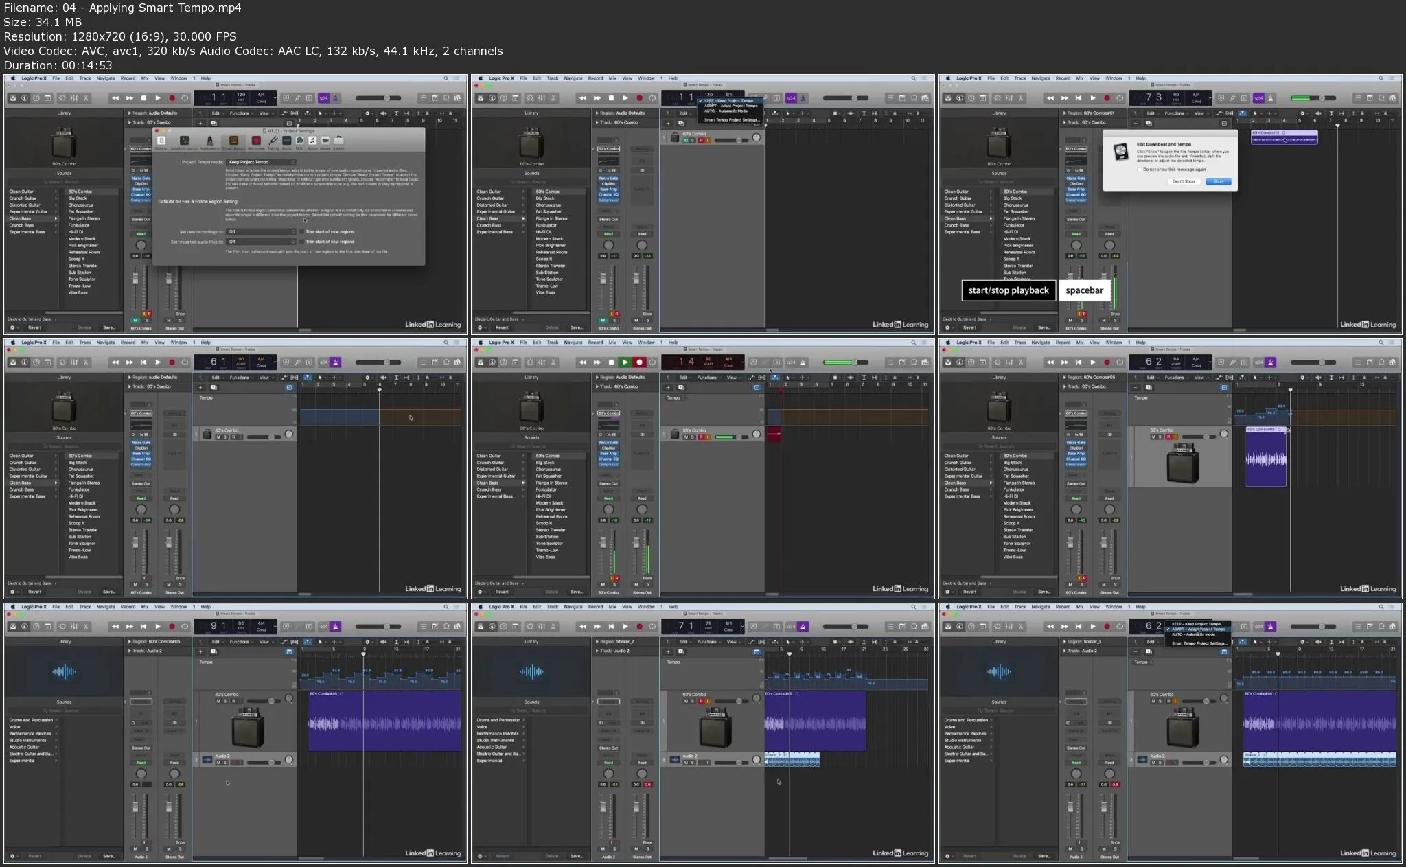The image size is (1406, 867).
Task: Check Do not show this message again
Action: (x=1140, y=170)
